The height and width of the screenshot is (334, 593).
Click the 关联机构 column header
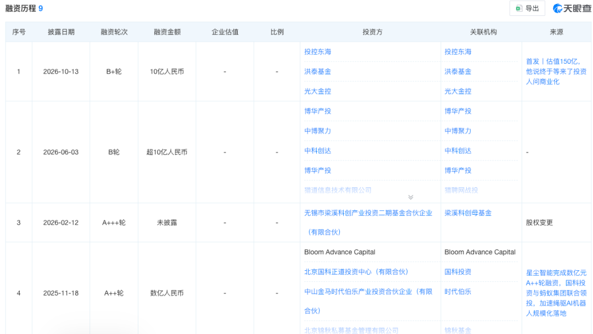(x=483, y=32)
